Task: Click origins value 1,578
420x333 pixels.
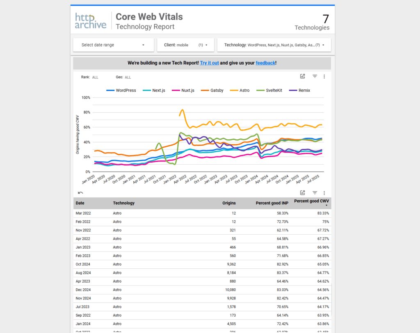Action: [x=231, y=307]
